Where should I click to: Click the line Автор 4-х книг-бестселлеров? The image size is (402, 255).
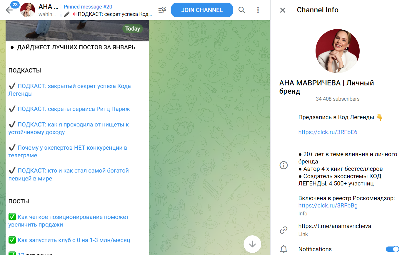341,169
